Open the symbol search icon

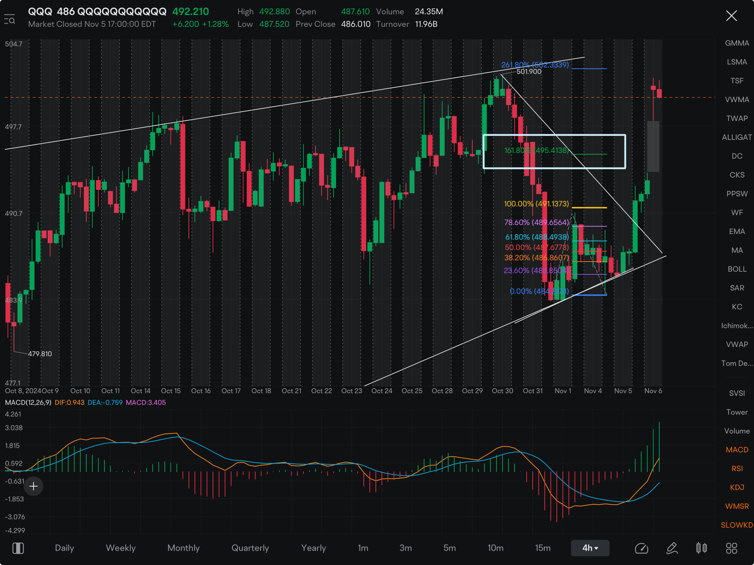(10, 19)
